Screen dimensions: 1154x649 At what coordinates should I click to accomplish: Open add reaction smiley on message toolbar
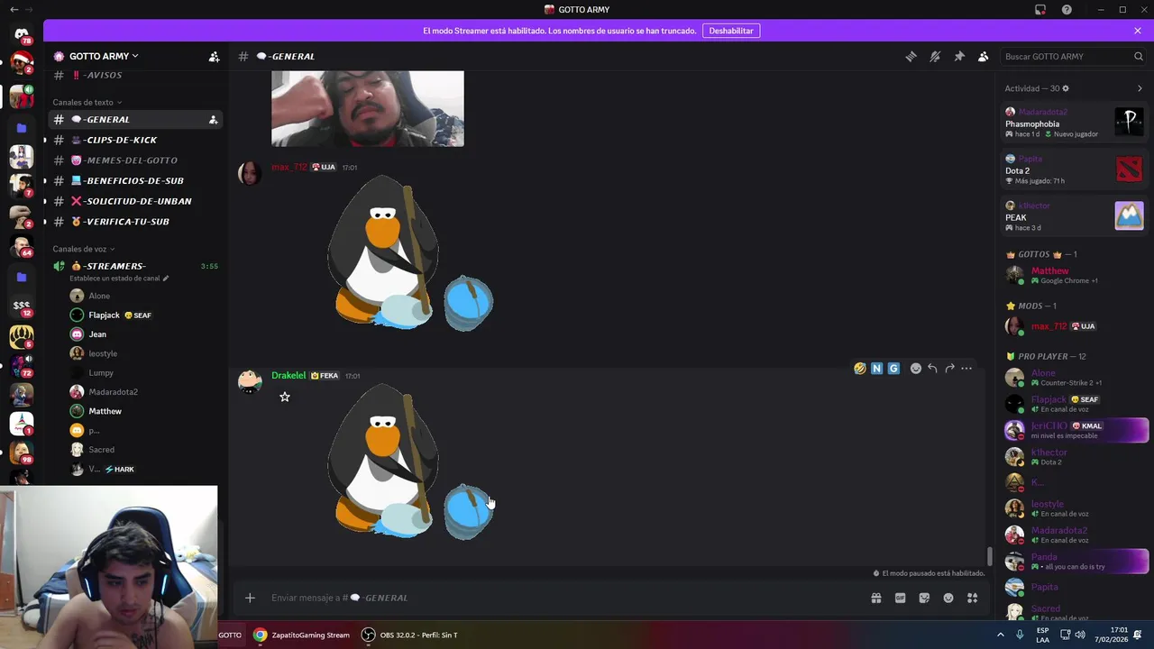916,368
